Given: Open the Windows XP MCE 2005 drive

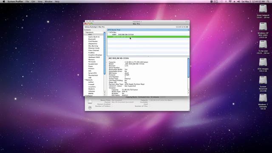Looking at the screenshot, I should pyautogui.click(x=263, y=26).
